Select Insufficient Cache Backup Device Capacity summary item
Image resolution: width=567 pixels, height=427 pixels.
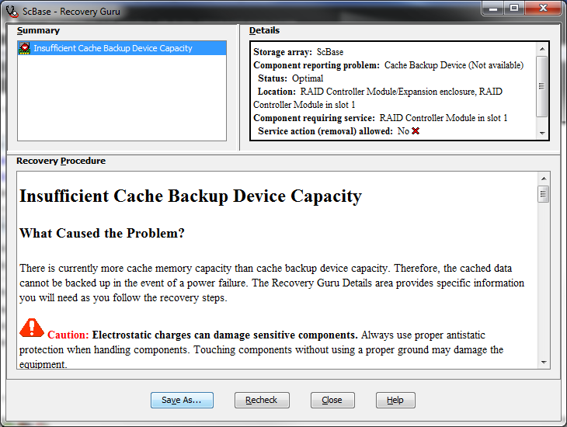(113, 48)
